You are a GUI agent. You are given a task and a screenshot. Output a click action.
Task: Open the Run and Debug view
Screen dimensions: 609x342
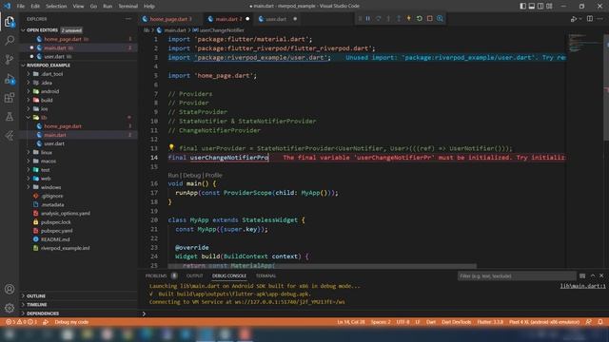click(x=10, y=79)
